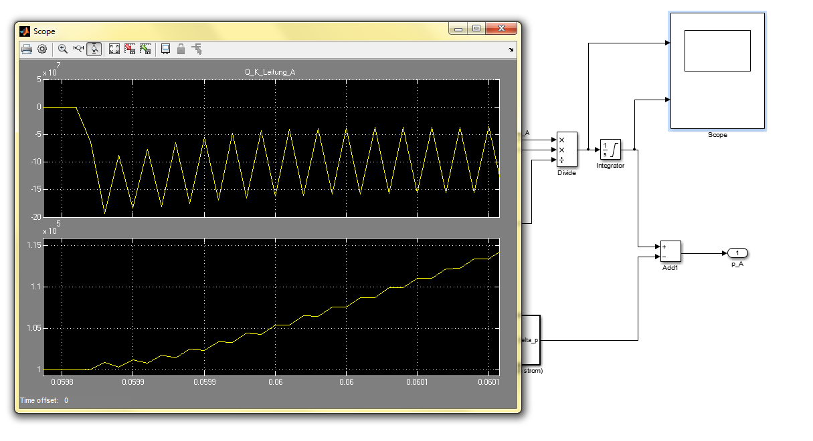Image resolution: width=813 pixels, height=441 pixels.
Task: Select the Zoom X-axis tool
Action: tap(78, 49)
